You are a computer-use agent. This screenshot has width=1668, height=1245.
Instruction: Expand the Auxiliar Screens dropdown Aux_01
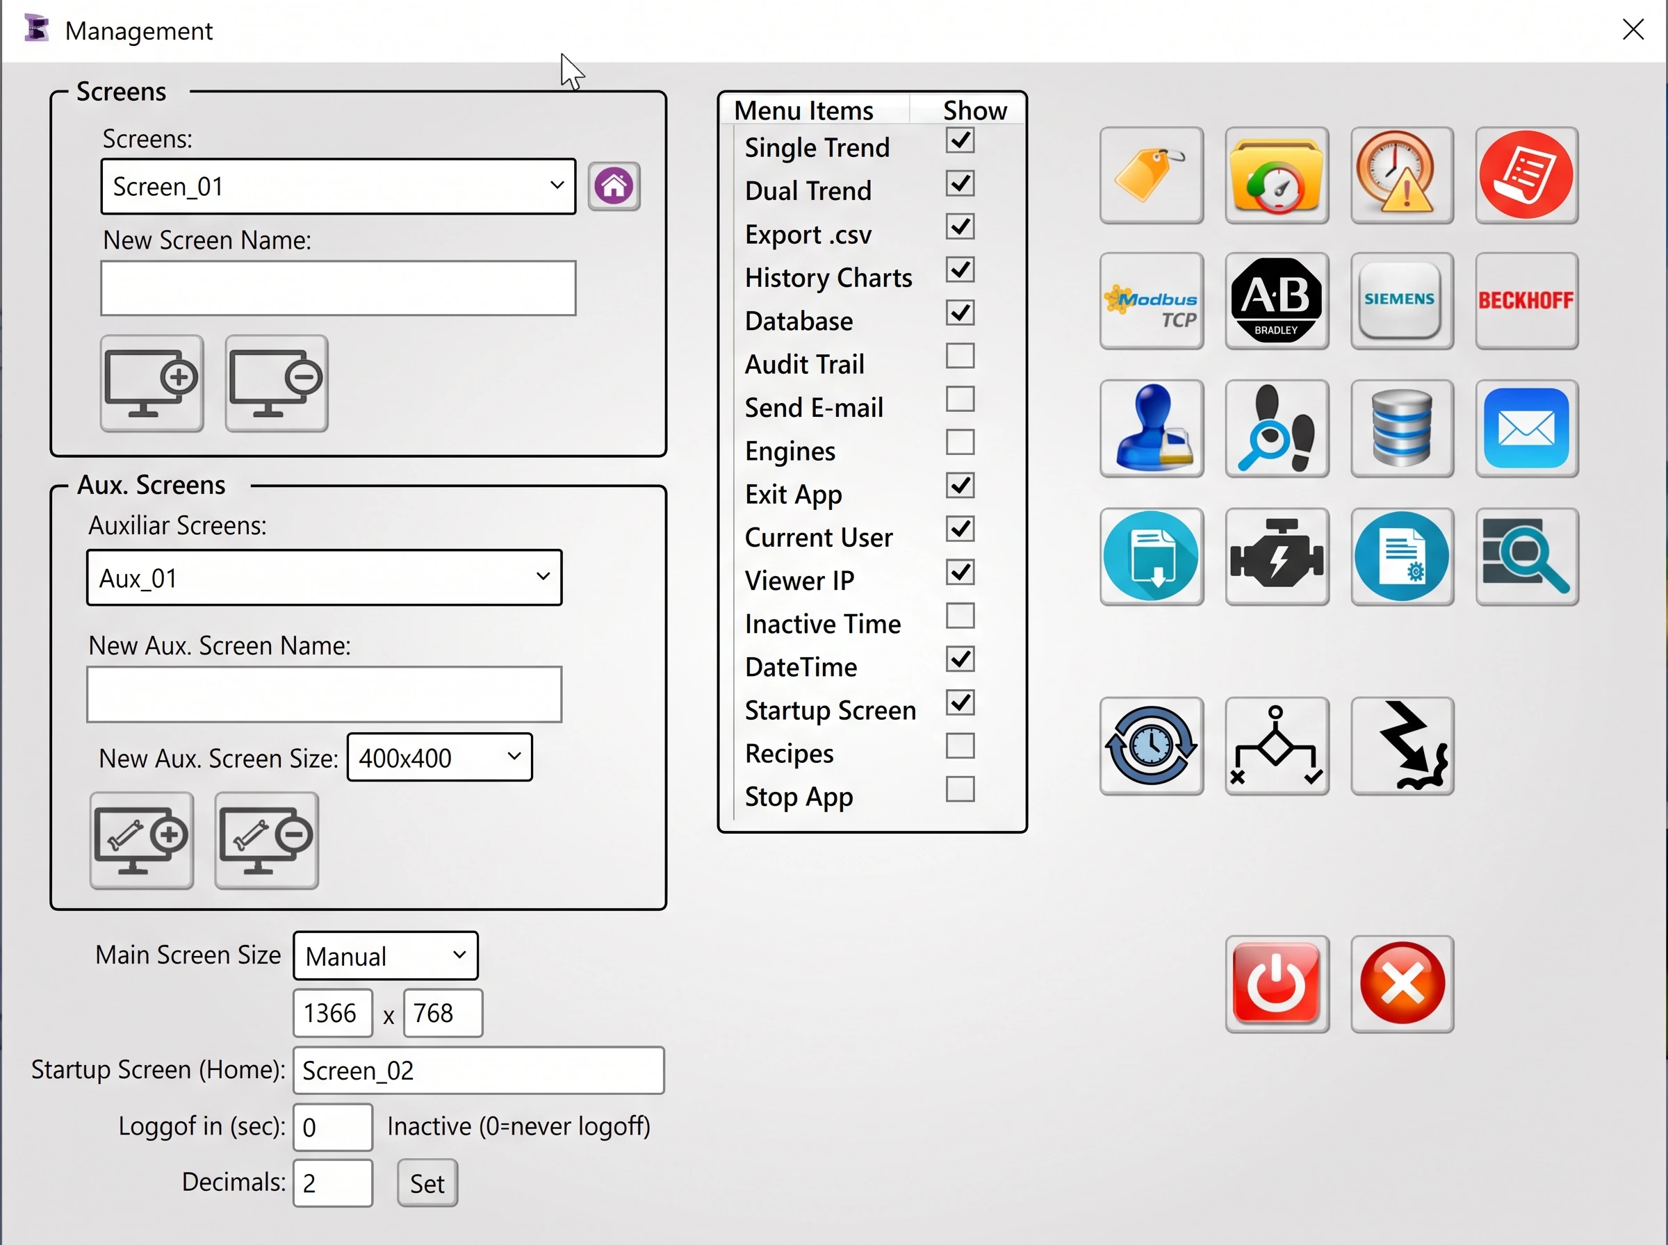(x=324, y=577)
